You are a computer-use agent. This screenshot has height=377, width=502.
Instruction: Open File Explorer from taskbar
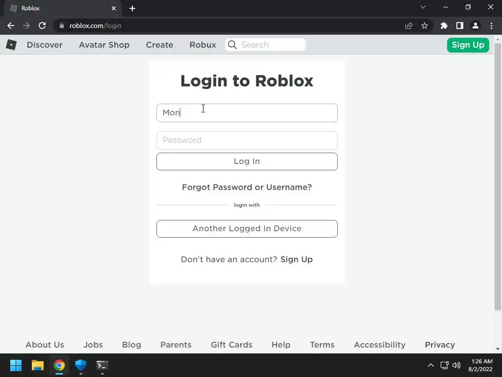coord(37,365)
